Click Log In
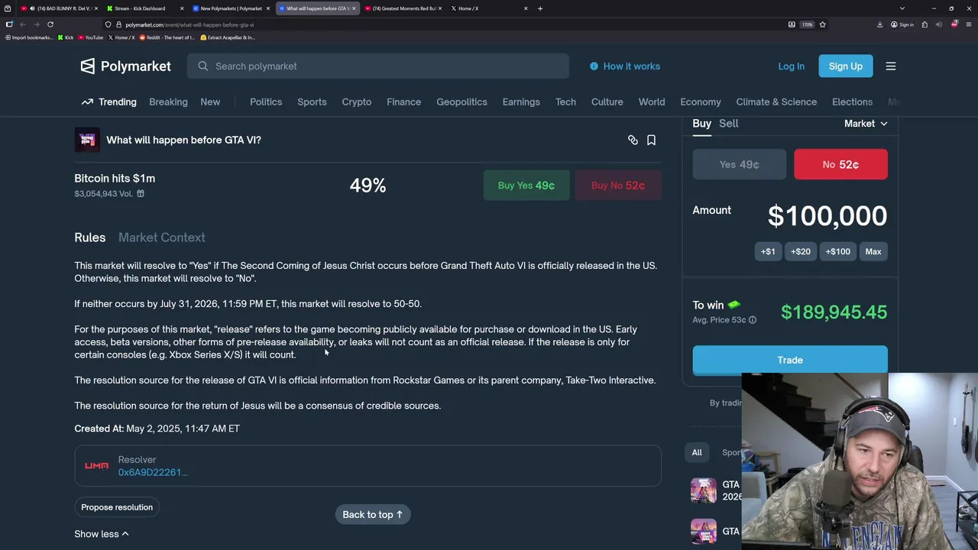 (792, 66)
